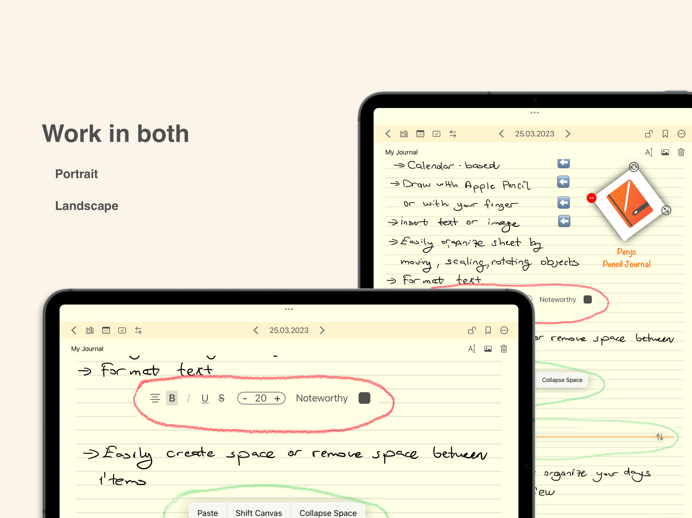Tap the trash icon on landscape iPad
Viewport: 692px width, 518px height.
coord(504,349)
